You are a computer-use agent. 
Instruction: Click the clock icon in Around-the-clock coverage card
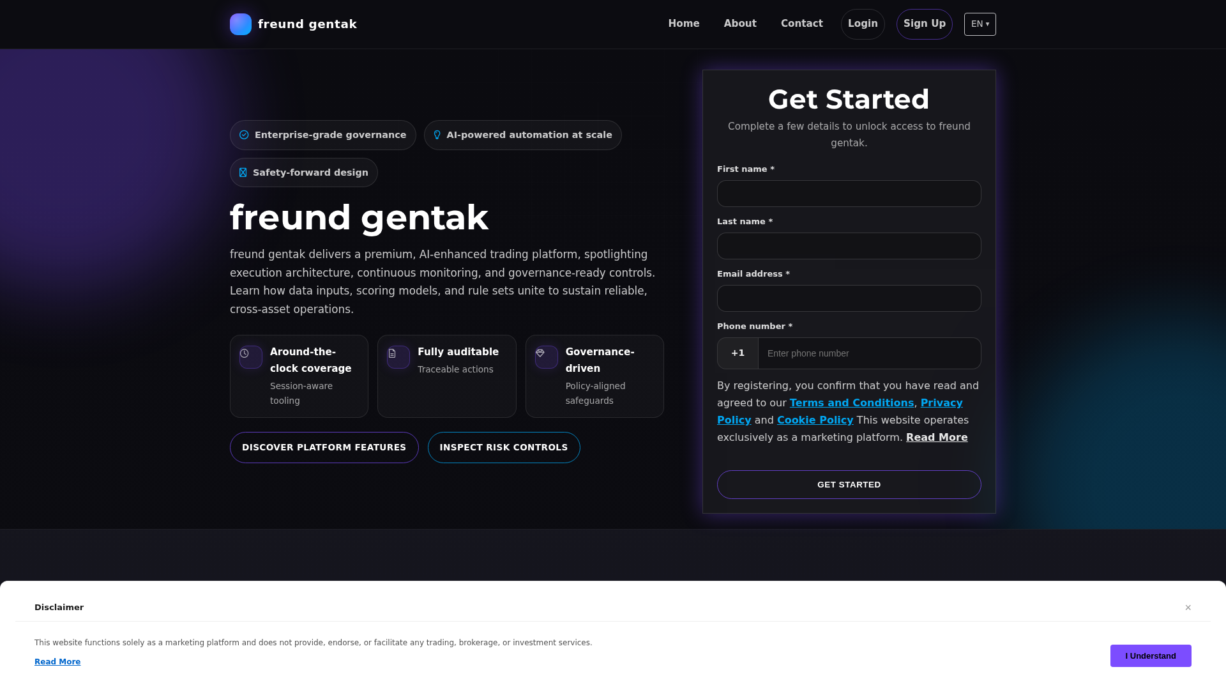(245, 353)
